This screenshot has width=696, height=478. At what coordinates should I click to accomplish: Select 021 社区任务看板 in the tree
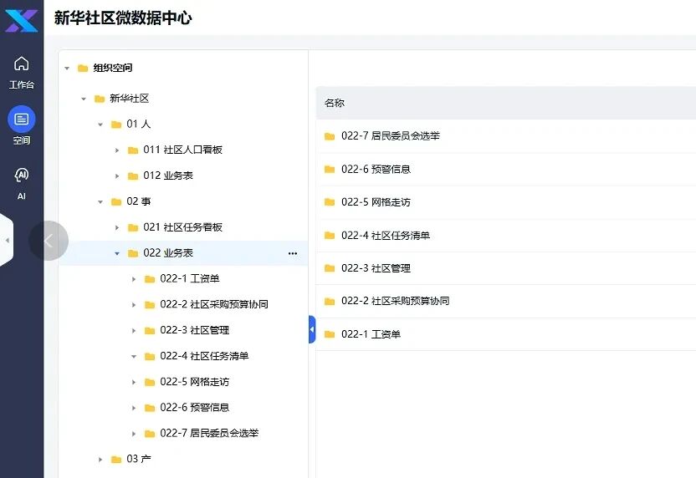[x=182, y=227]
